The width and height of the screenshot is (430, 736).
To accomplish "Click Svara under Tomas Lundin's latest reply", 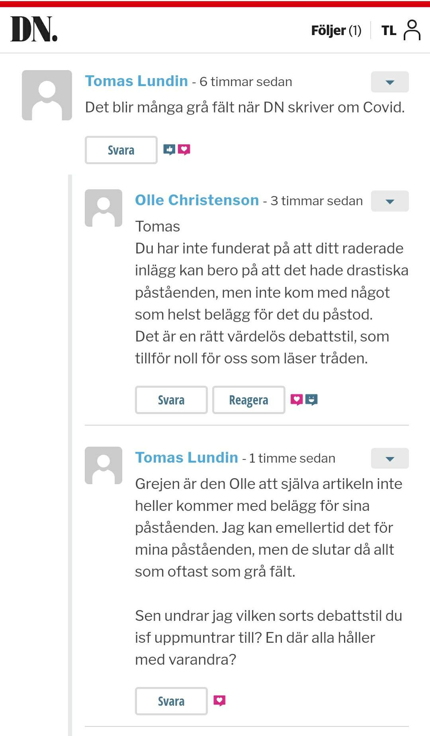I will pyautogui.click(x=171, y=701).
